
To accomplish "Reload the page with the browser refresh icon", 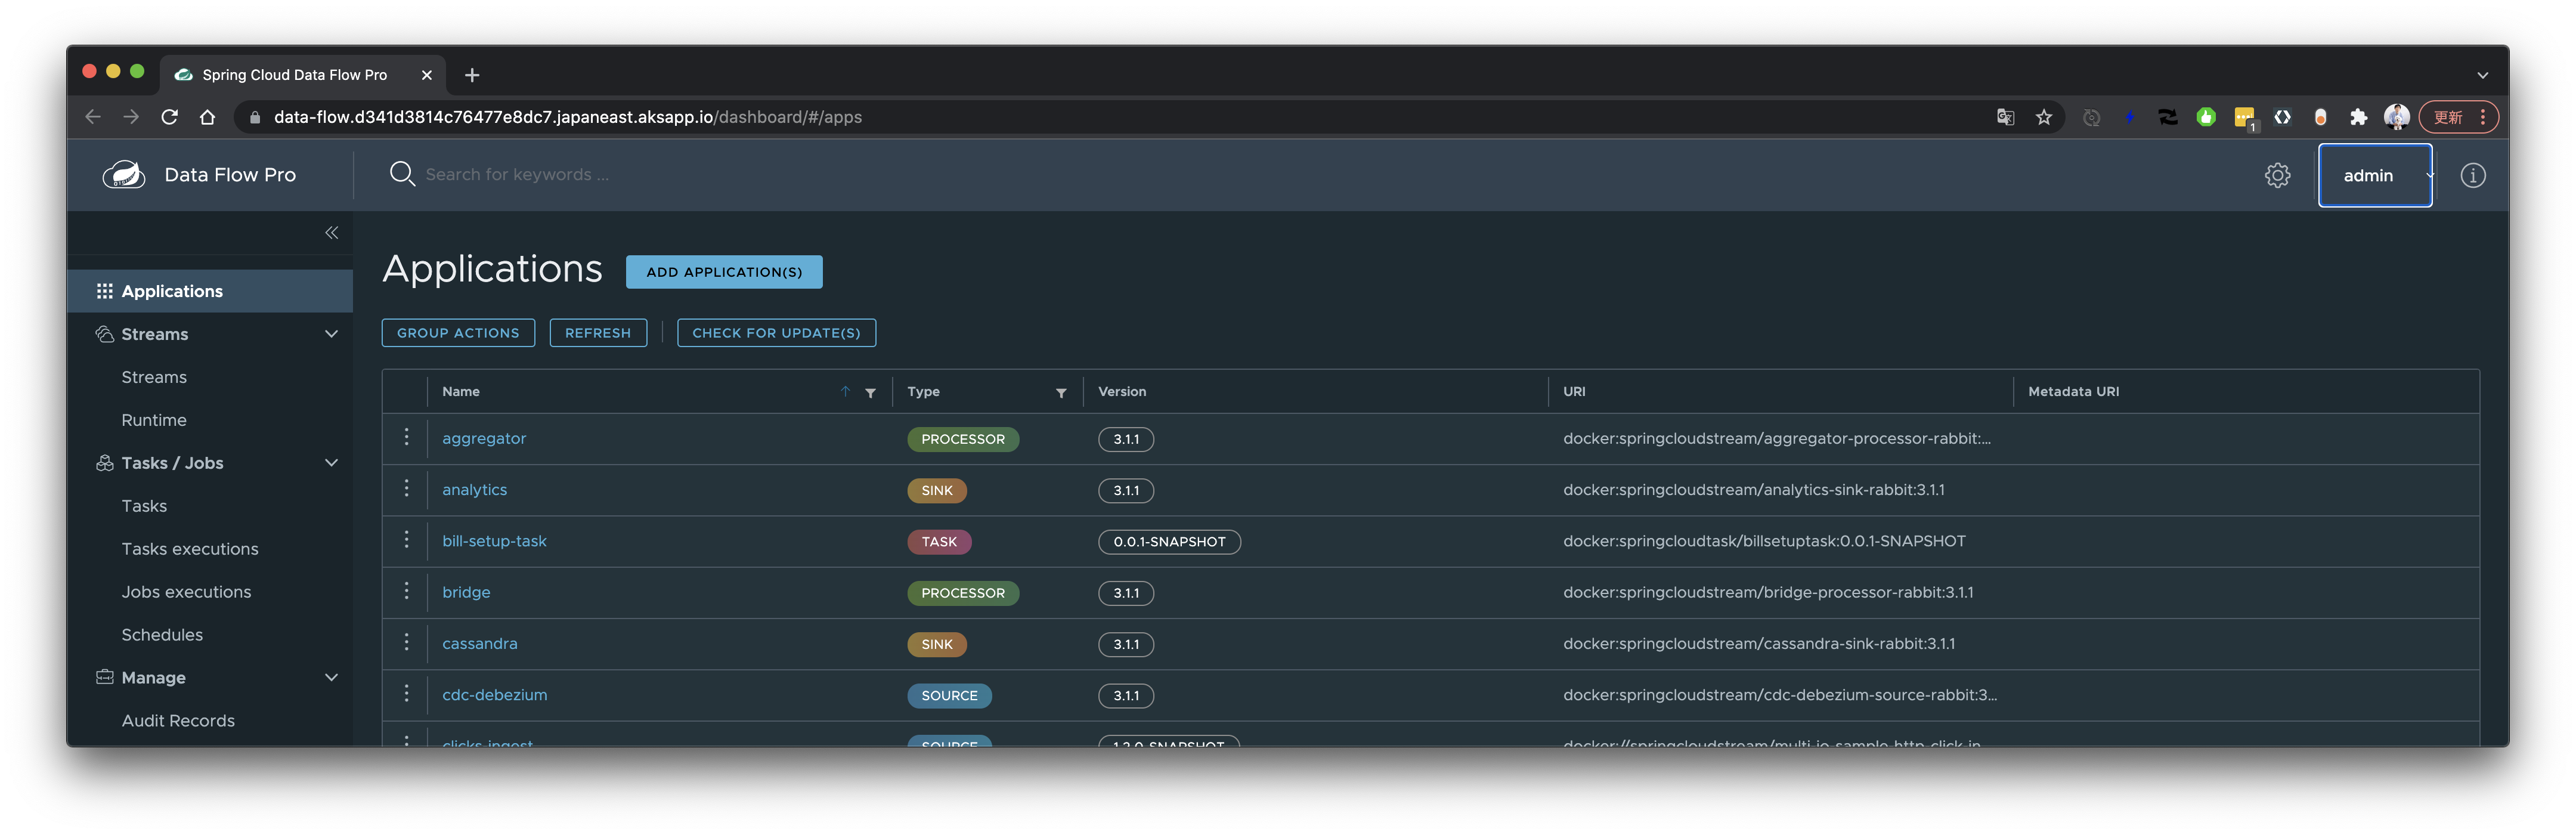I will (x=169, y=117).
